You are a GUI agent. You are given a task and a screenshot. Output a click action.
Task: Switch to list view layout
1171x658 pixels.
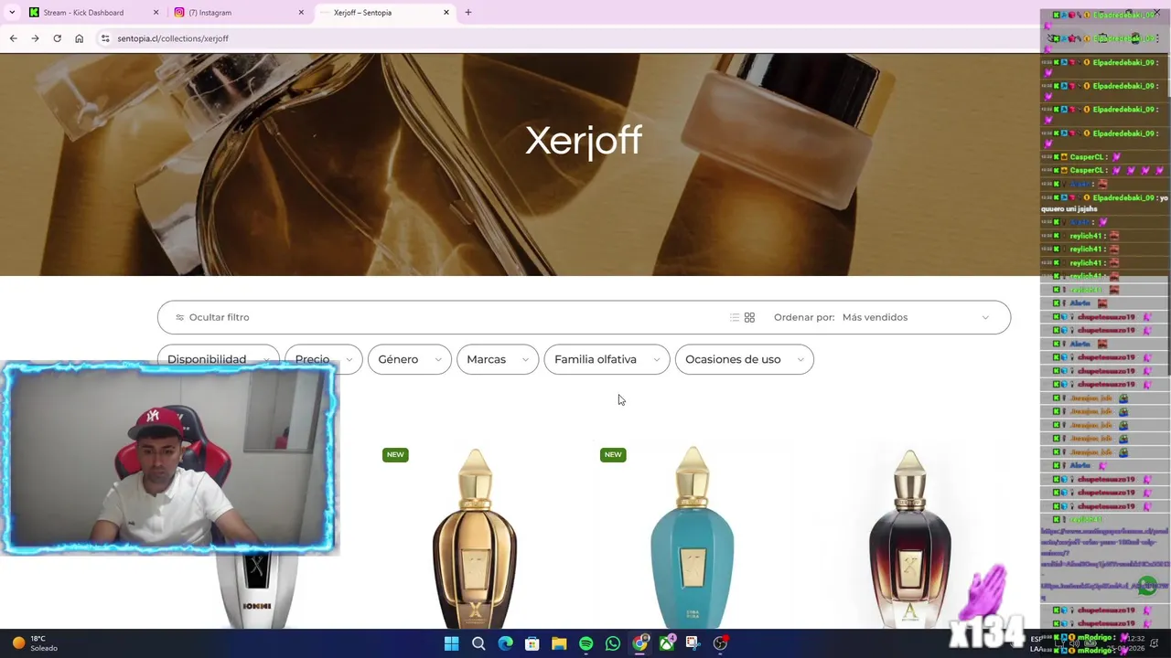coord(734,317)
